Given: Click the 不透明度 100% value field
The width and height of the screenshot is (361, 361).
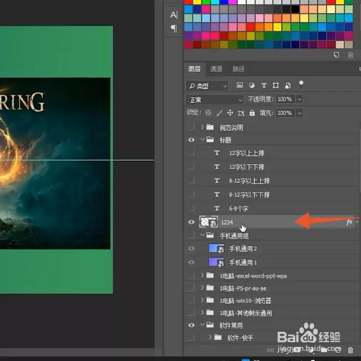Looking at the screenshot, I should click(x=285, y=99).
